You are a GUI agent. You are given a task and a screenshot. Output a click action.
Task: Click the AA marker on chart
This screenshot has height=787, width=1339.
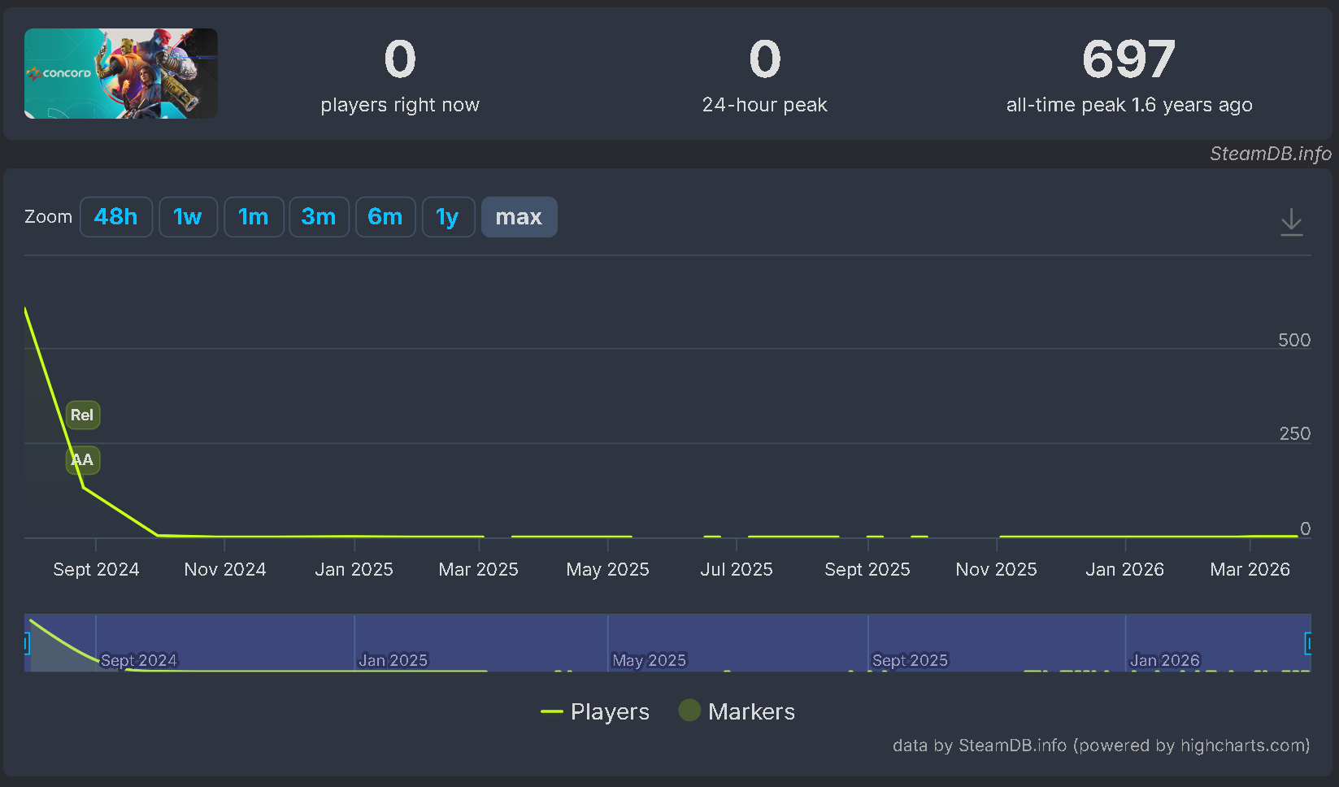pos(82,460)
